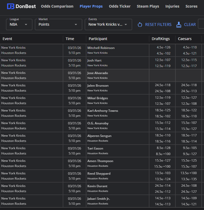Open the Odds Ticker tab
Viewport: 204px width, 210px height.
tap(120, 6)
